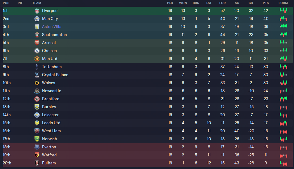Image resolution: width=294 pixels, height=169 pixels.
Task: Click the Arsenal club badge
Action: coord(37,43)
